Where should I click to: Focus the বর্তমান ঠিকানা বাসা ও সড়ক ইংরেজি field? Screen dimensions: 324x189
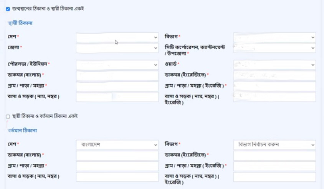274,177
